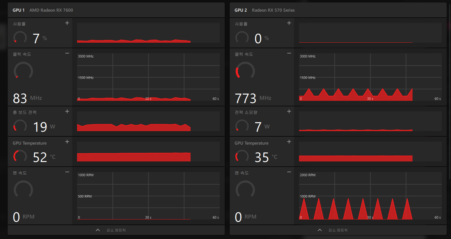Select the AMD Radeon RX 7600 header text
This screenshot has height=239, width=451.
[51, 10]
